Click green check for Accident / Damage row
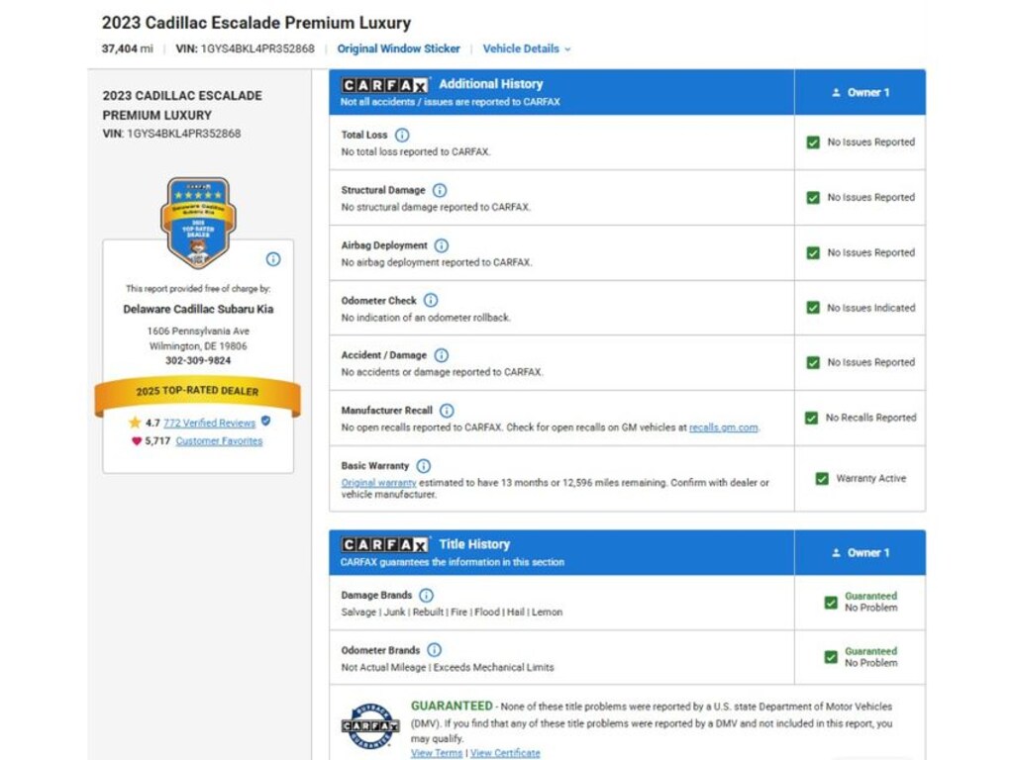Viewport: 1014px width, 760px height. tap(813, 362)
